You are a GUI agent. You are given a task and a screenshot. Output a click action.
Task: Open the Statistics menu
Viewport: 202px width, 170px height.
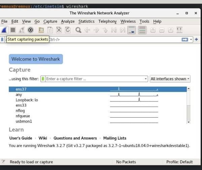(x=86, y=21)
